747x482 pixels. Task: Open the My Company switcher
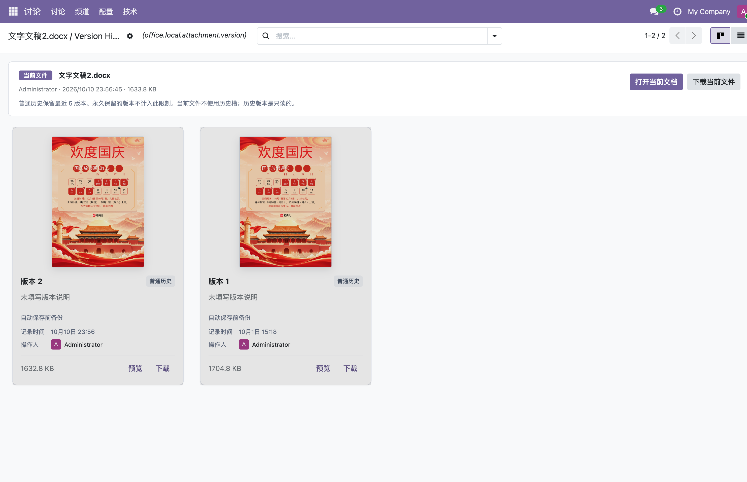pyautogui.click(x=709, y=12)
